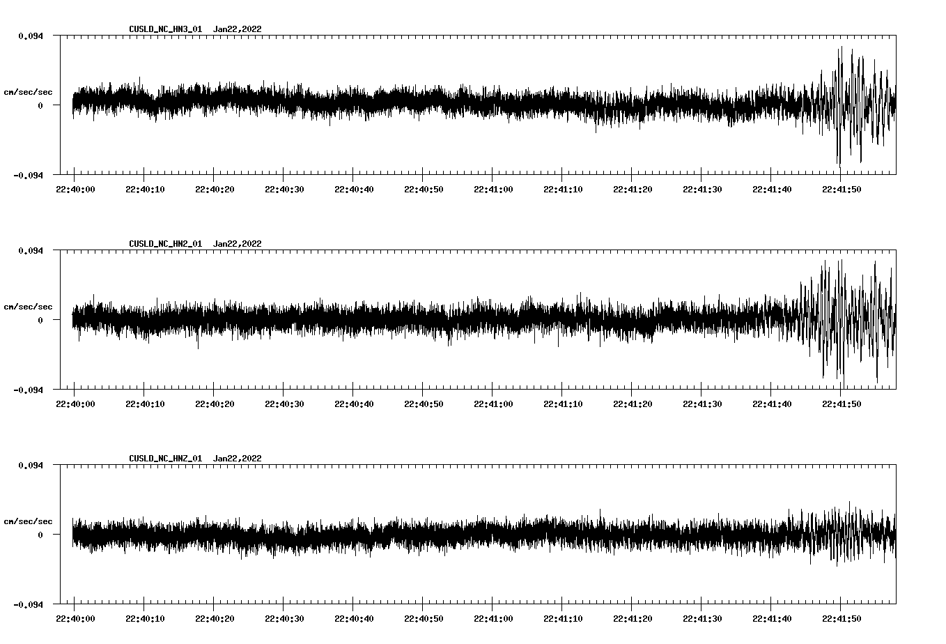Click the 22:41:20 time label under HN3 plot
Viewport: 946px width, 644px height.
pyautogui.click(x=633, y=190)
